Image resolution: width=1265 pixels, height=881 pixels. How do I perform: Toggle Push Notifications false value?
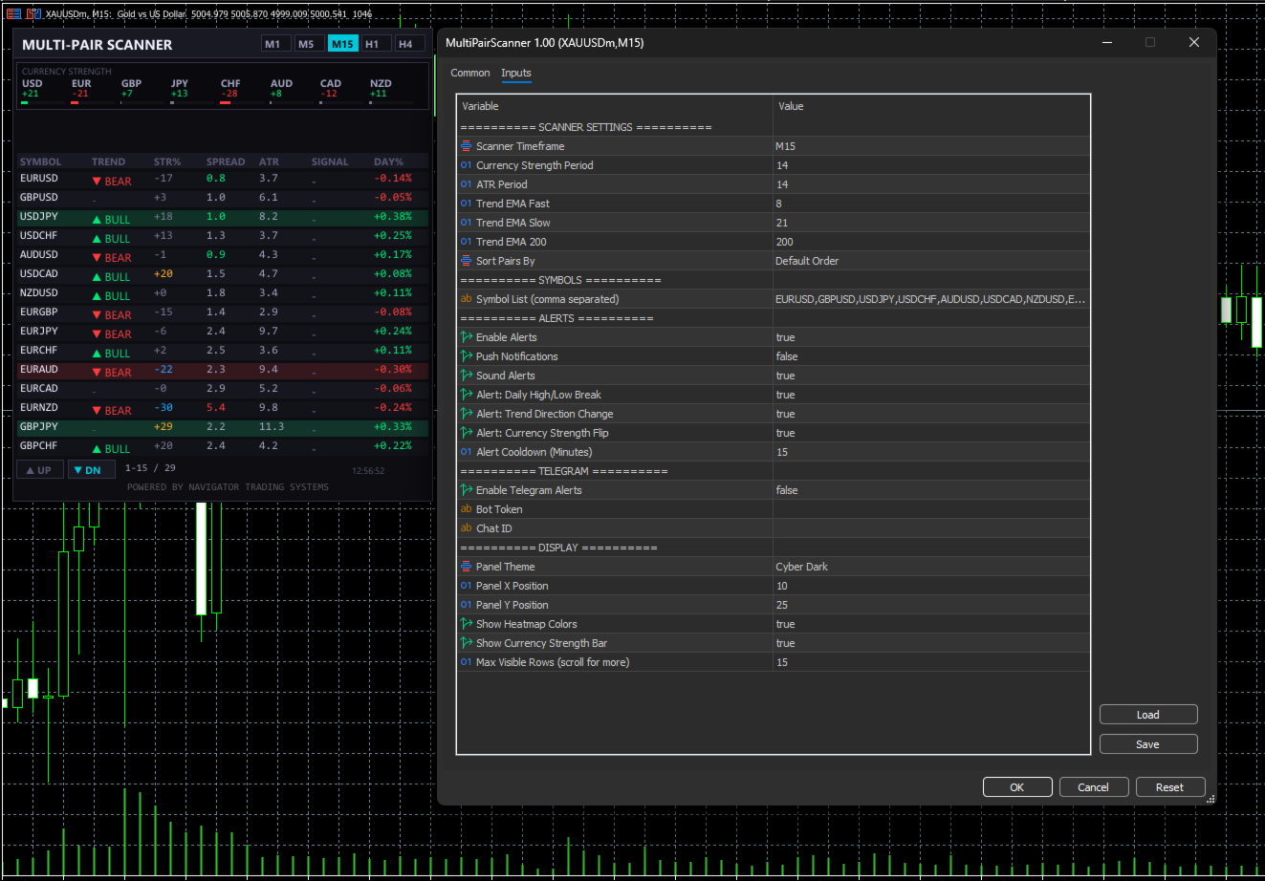click(x=787, y=356)
